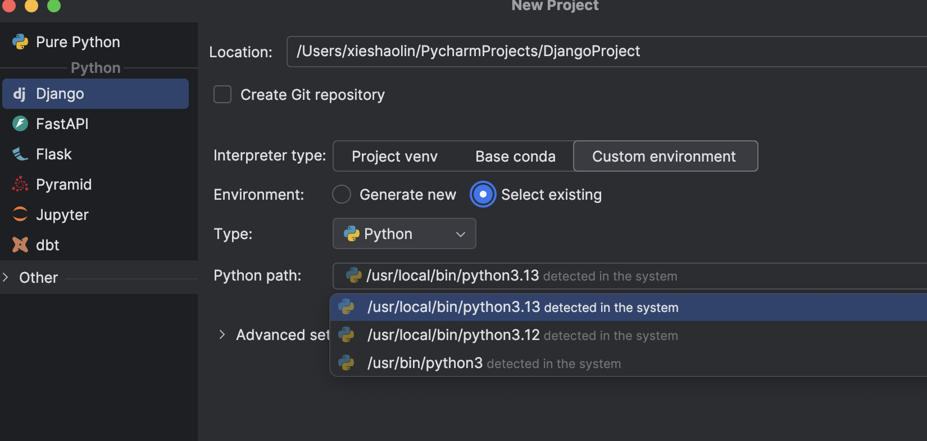Click Python icon in Type dropdown
This screenshot has width=927, height=441.
tap(352, 233)
